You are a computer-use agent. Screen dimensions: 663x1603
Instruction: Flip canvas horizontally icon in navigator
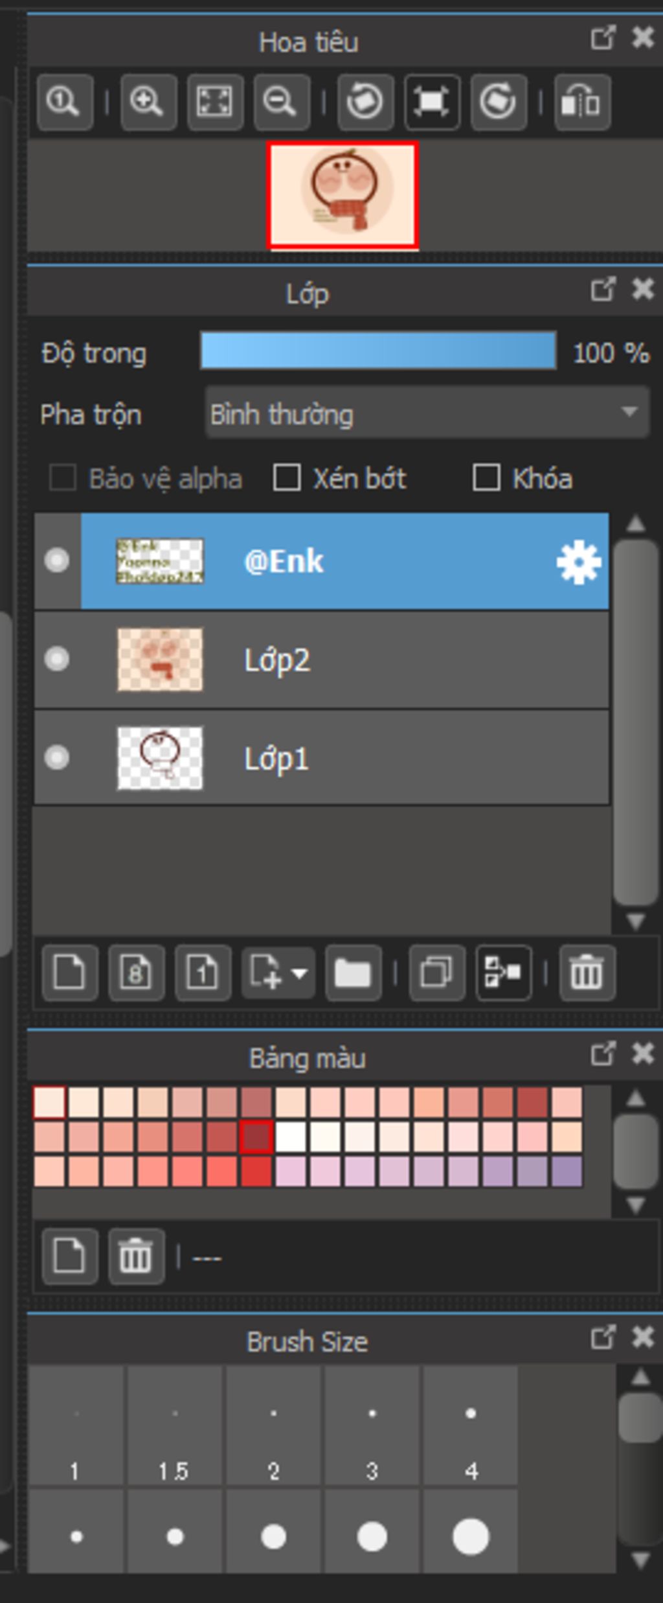tap(582, 102)
